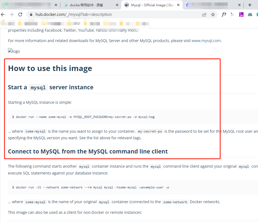Image resolution: width=258 pixels, height=222 pixels.
Task: Close the last blurred browser tab
Action: 239,5
